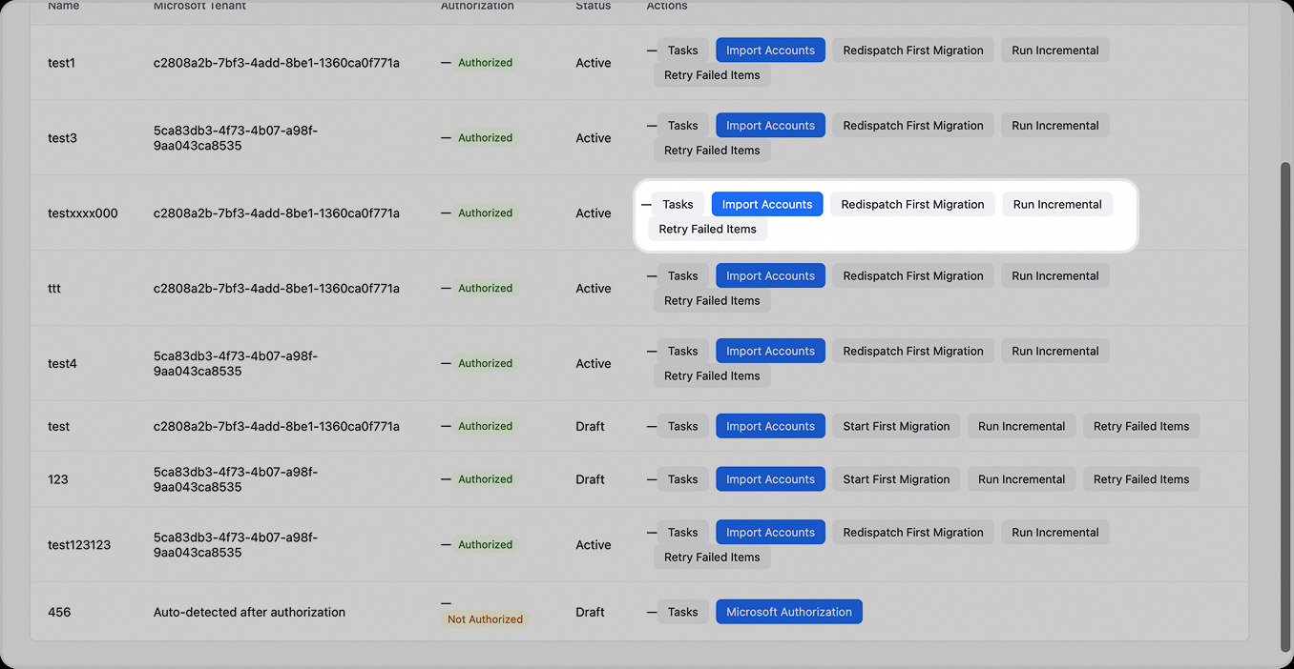Open Tasks for the 123 row

tap(682, 479)
